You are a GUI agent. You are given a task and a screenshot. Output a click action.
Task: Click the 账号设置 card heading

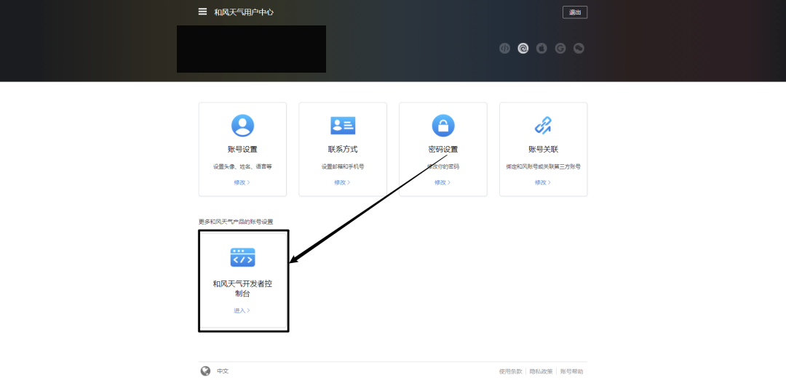242,149
